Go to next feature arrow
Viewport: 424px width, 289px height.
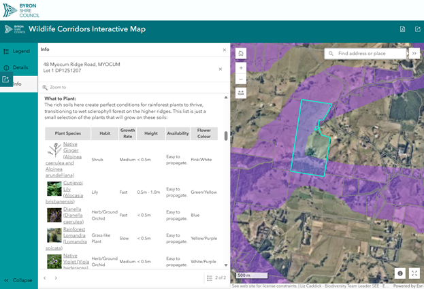56,278
